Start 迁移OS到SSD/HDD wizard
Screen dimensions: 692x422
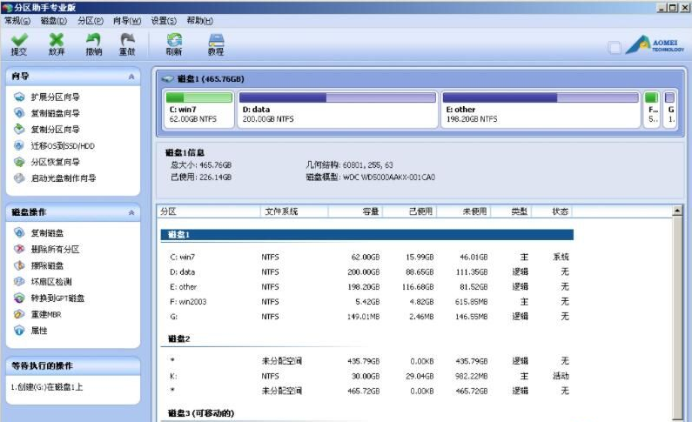(63, 146)
